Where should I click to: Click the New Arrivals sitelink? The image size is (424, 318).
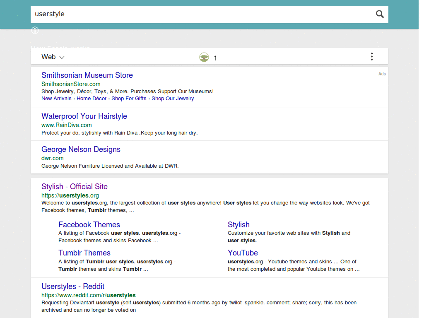[56, 98]
